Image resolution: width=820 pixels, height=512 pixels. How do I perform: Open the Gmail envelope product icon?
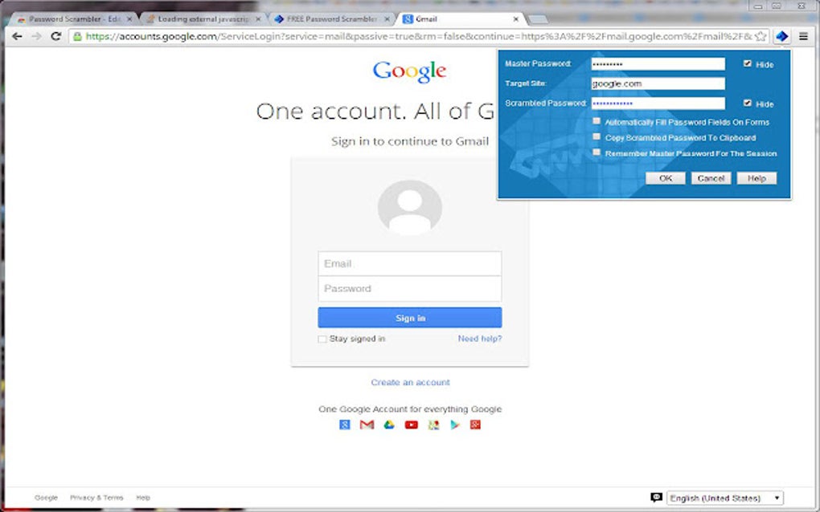(367, 425)
